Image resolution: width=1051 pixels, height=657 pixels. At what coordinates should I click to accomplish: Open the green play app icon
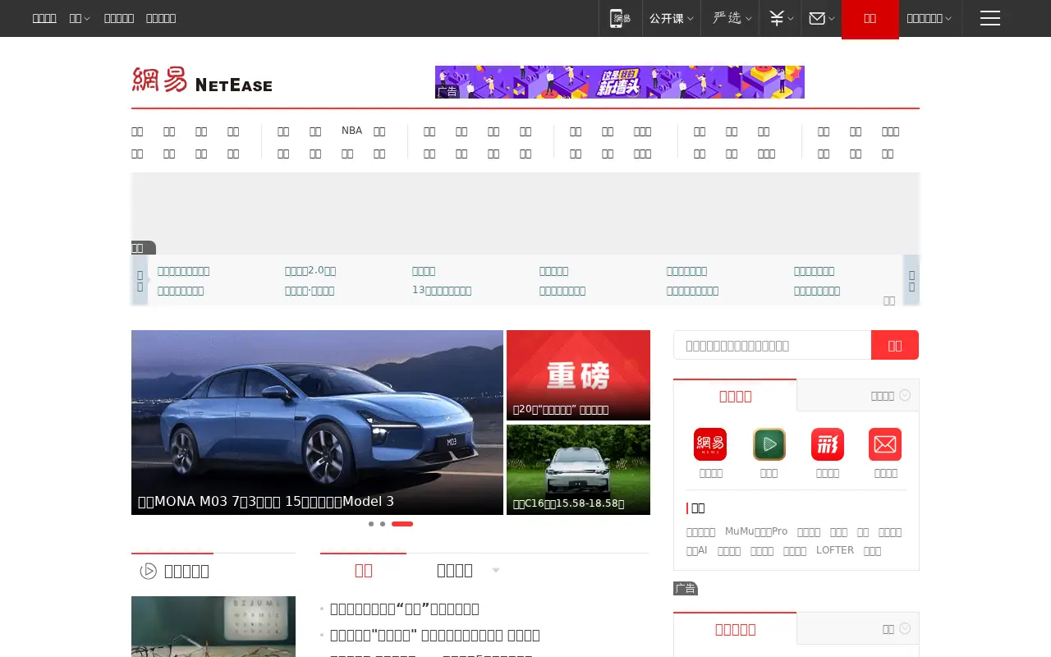click(x=769, y=444)
